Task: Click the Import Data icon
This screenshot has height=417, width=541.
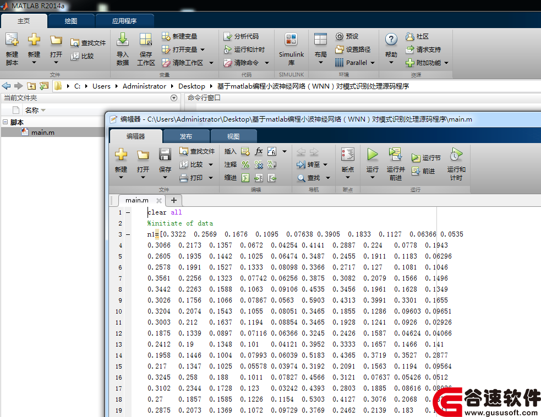Action: (x=123, y=39)
